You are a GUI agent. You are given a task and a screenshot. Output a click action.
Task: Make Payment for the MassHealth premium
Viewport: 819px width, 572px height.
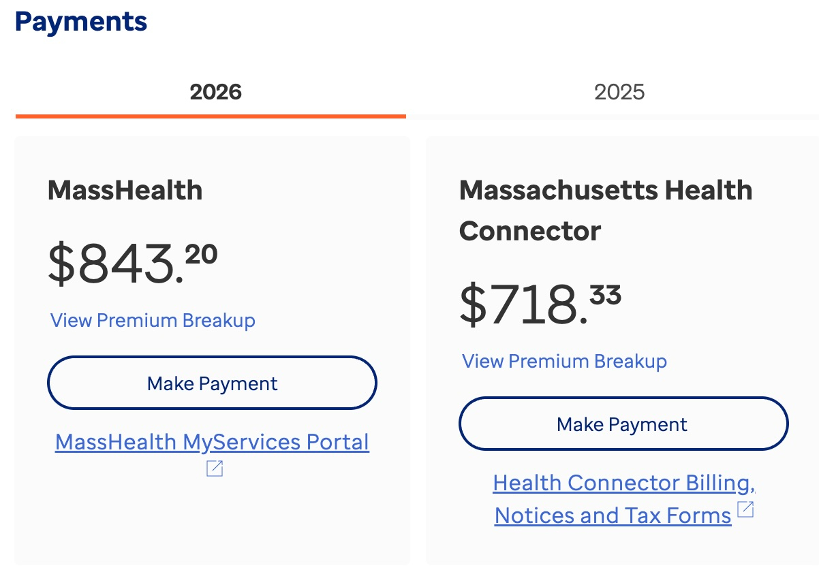click(212, 383)
